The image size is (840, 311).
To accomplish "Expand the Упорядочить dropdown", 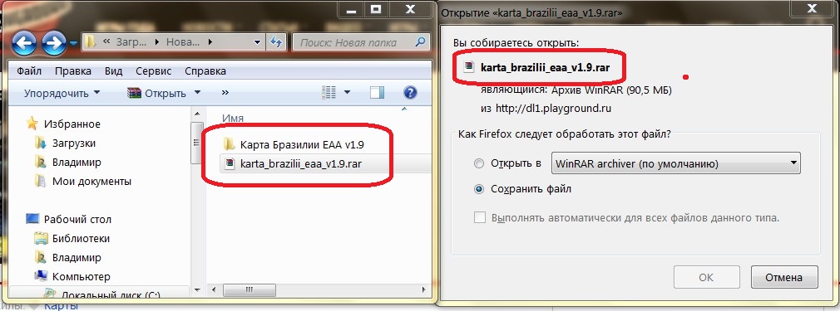I will pos(62,93).
